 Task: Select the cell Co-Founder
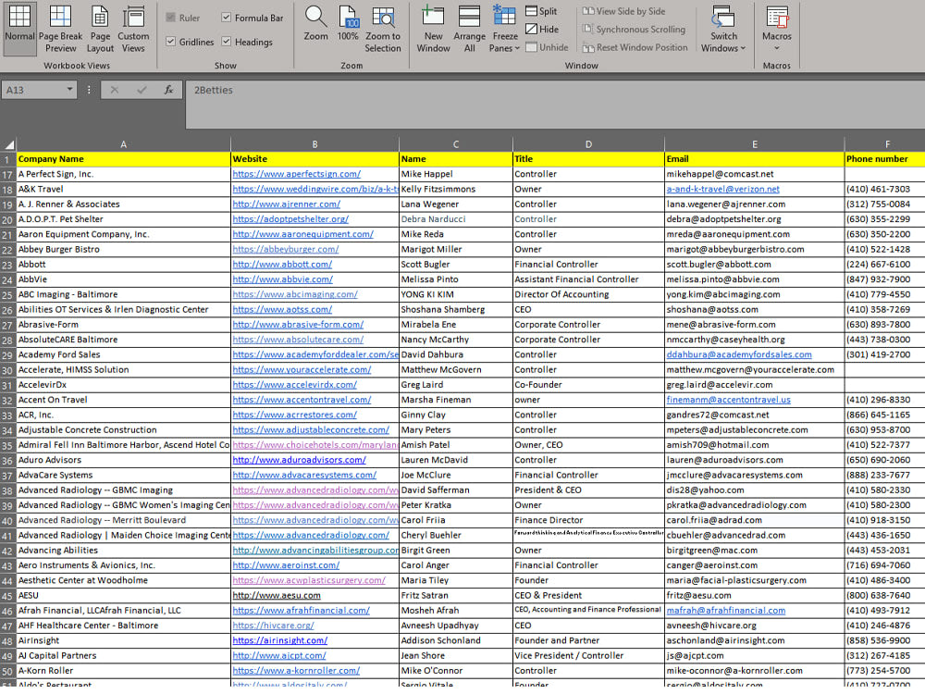588,385
